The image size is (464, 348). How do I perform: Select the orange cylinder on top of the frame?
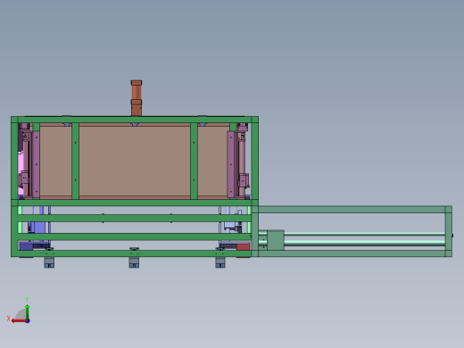tap(137, 98)
